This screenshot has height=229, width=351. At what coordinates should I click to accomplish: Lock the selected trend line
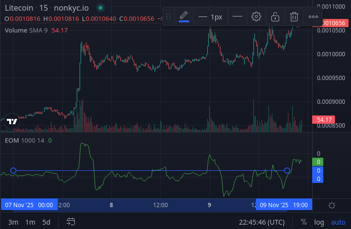tap(275, 16)
